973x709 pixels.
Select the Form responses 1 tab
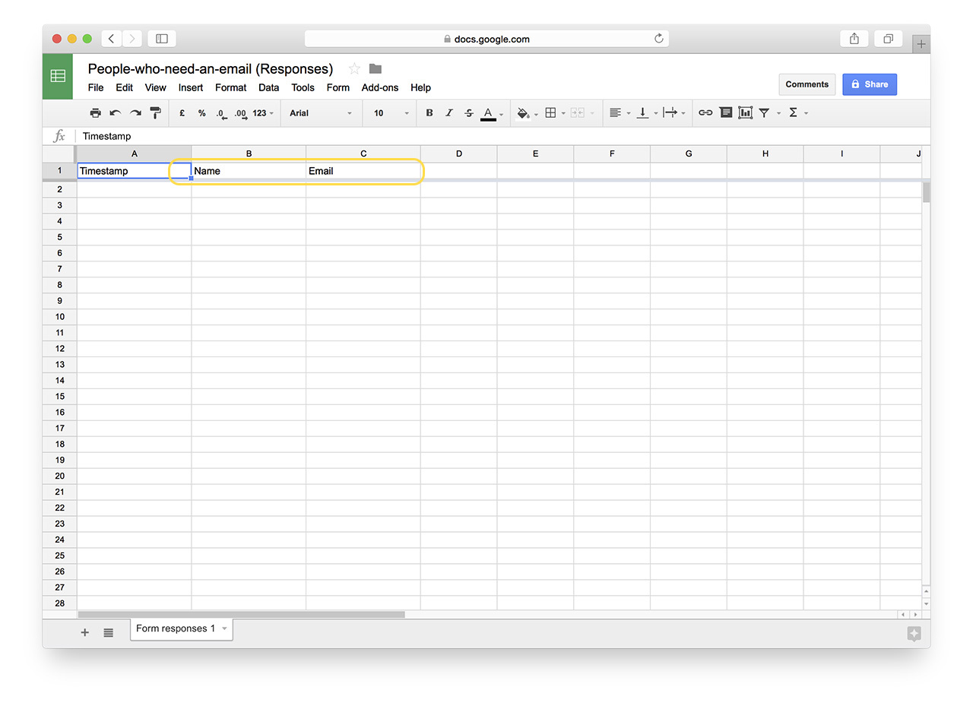coord(182,629)
